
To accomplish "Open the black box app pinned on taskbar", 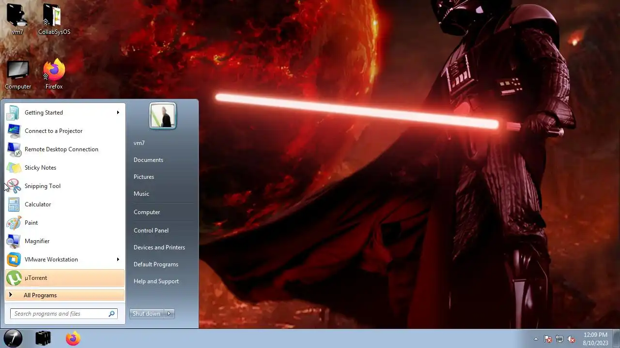I will pos(43,338).
